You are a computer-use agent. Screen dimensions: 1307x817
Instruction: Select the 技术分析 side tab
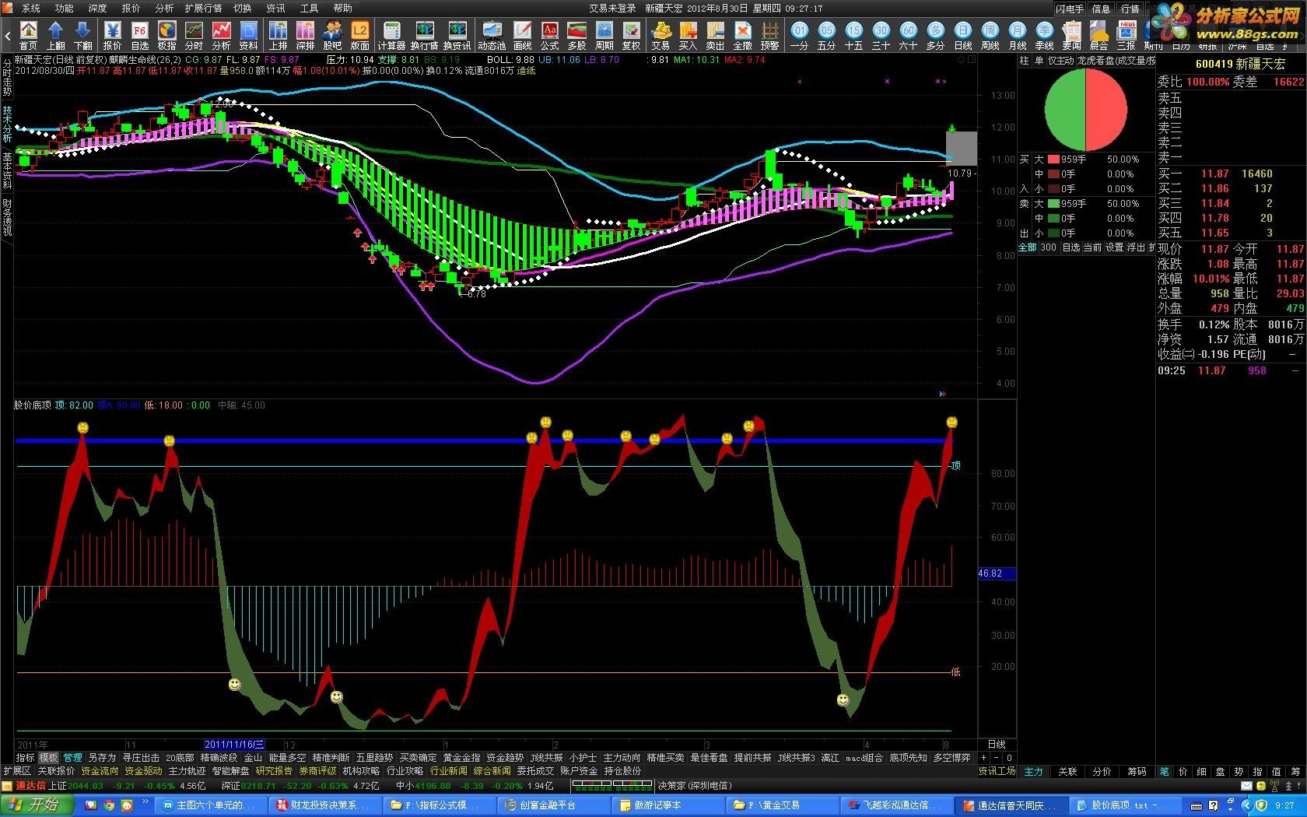(7, 124)
